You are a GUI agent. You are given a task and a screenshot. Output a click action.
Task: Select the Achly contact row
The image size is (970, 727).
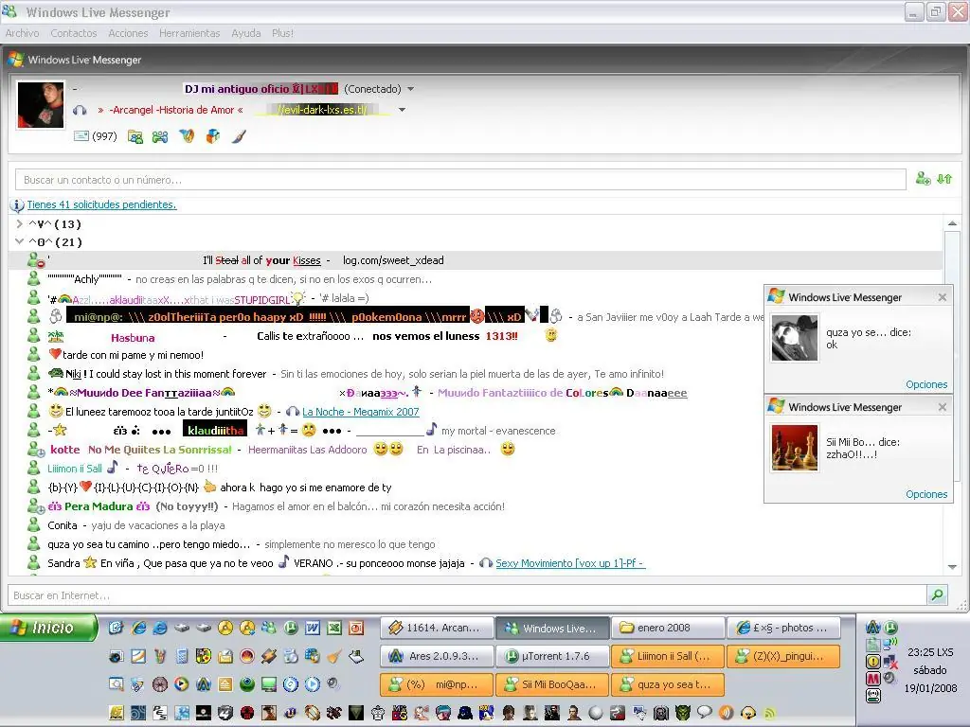point(476,279)
